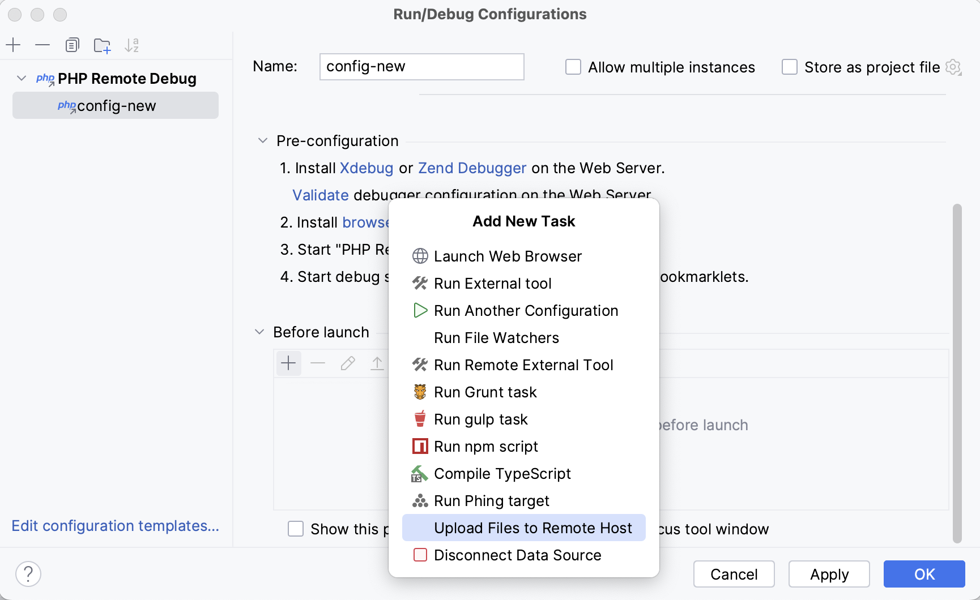Screen dimensions: 980x600
Task: Collapse the Pre-configuration section
Action: (262, 140)
